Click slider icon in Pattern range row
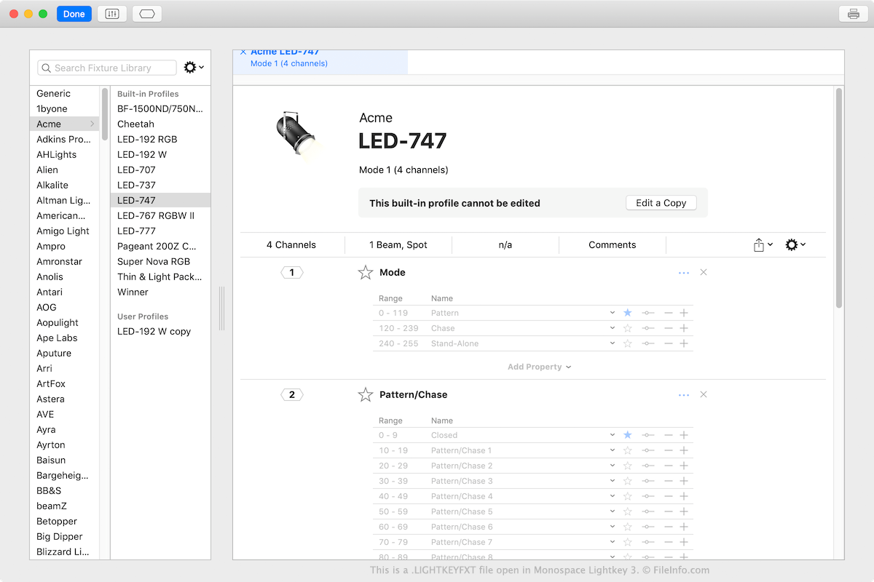 648,313
